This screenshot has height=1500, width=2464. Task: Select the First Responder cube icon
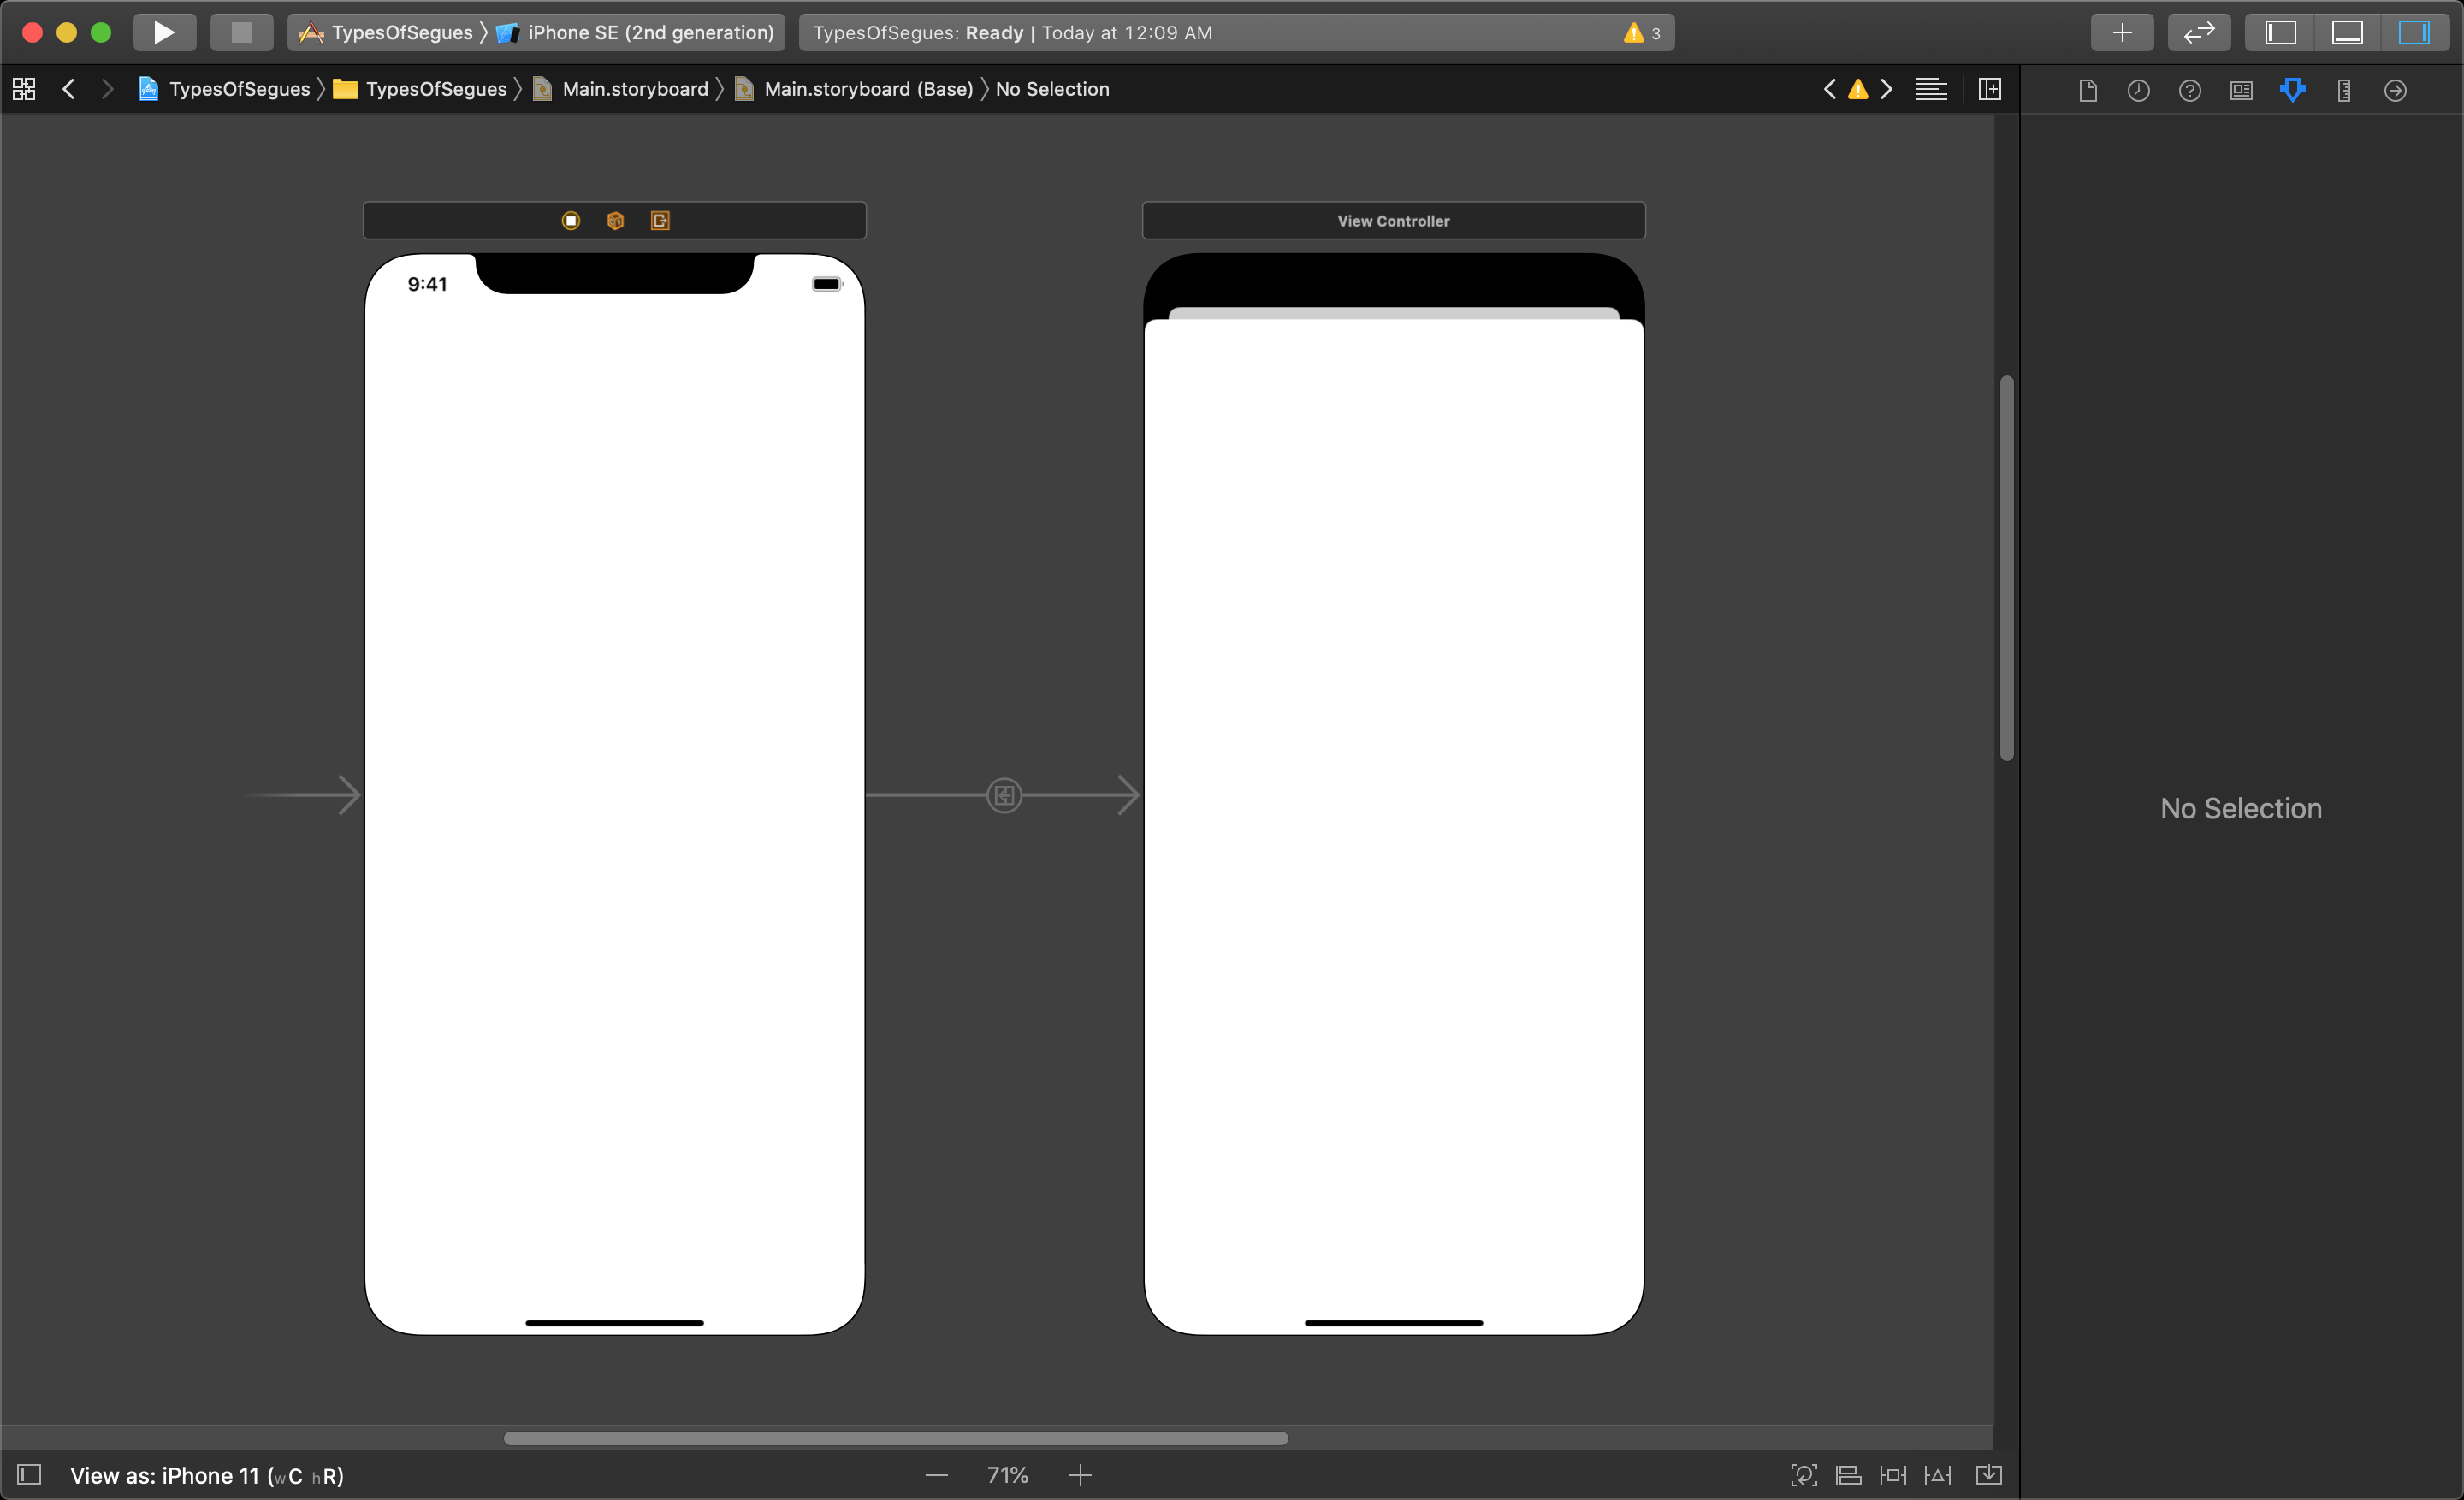(x=615, y=221)
